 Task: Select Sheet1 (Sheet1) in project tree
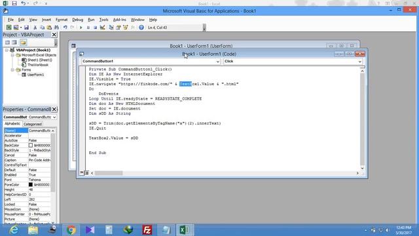[x=39, y=60]
